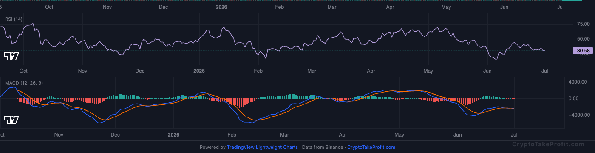Select Nov on the MACD pane time axis

pos(59,135)
